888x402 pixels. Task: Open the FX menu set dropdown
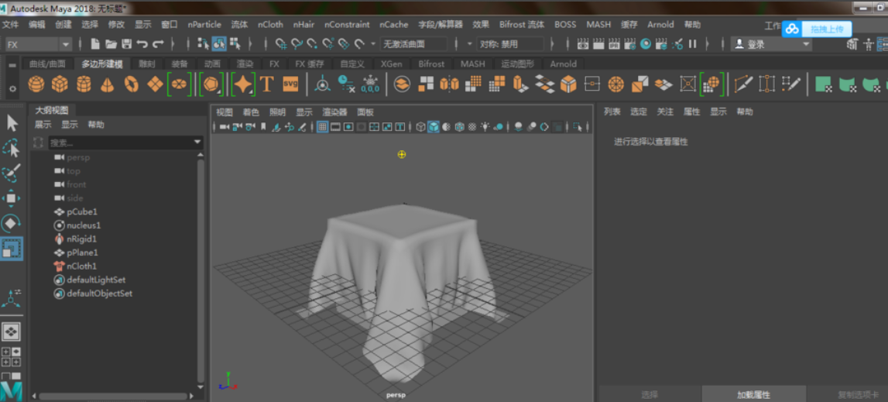(38, 44)
